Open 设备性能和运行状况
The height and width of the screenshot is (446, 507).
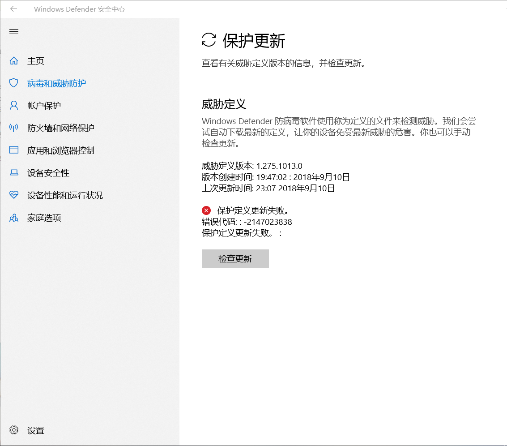[65, 195]
